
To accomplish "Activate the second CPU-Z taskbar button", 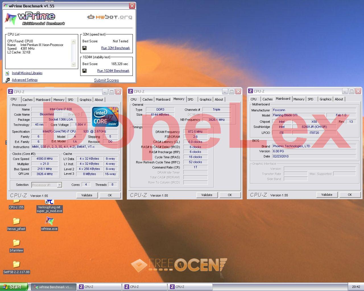I will (144, 287).
